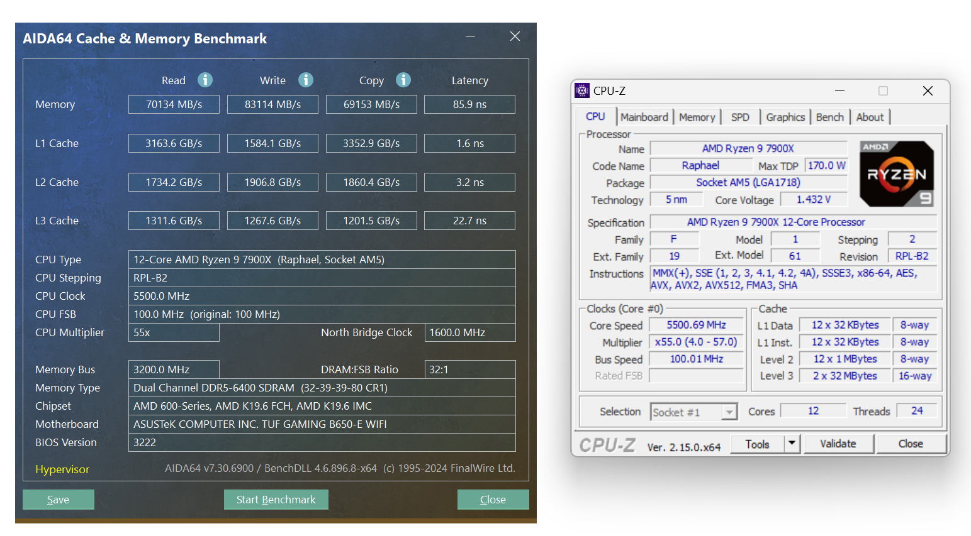Click the Hypervisor link text
Screen dimensions: 971x536
(62, 469)
